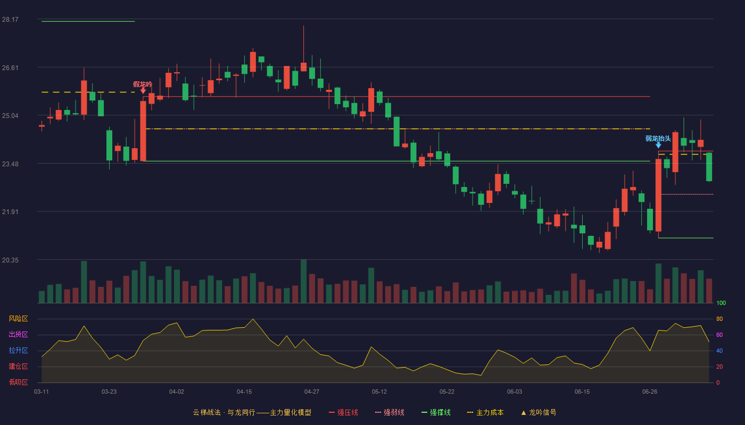Select the tall red candle below 弱龙抬头 marker

click(x=658, y=195)
